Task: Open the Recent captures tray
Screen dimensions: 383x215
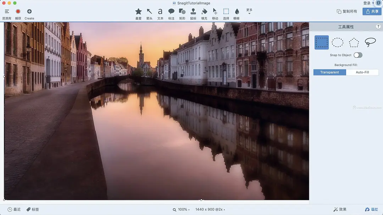Action: [14, 210]
